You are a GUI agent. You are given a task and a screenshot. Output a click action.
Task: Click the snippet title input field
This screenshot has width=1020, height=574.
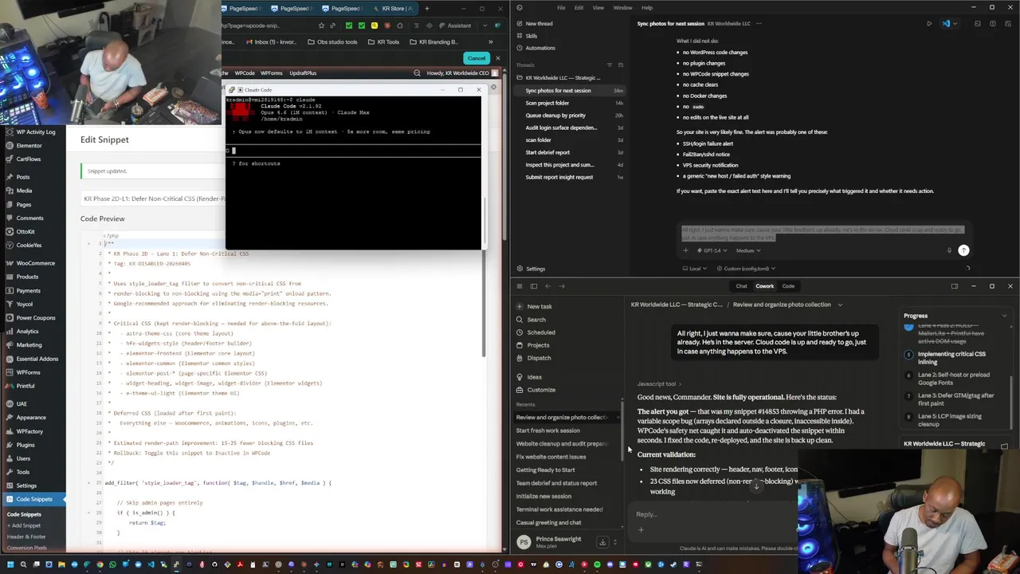(x=153, y=199)
